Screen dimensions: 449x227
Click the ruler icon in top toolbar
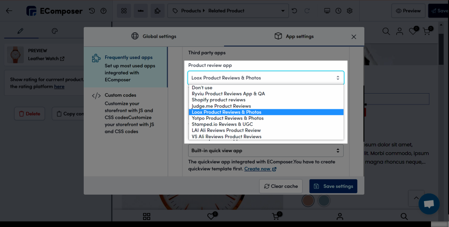[141, 11]
